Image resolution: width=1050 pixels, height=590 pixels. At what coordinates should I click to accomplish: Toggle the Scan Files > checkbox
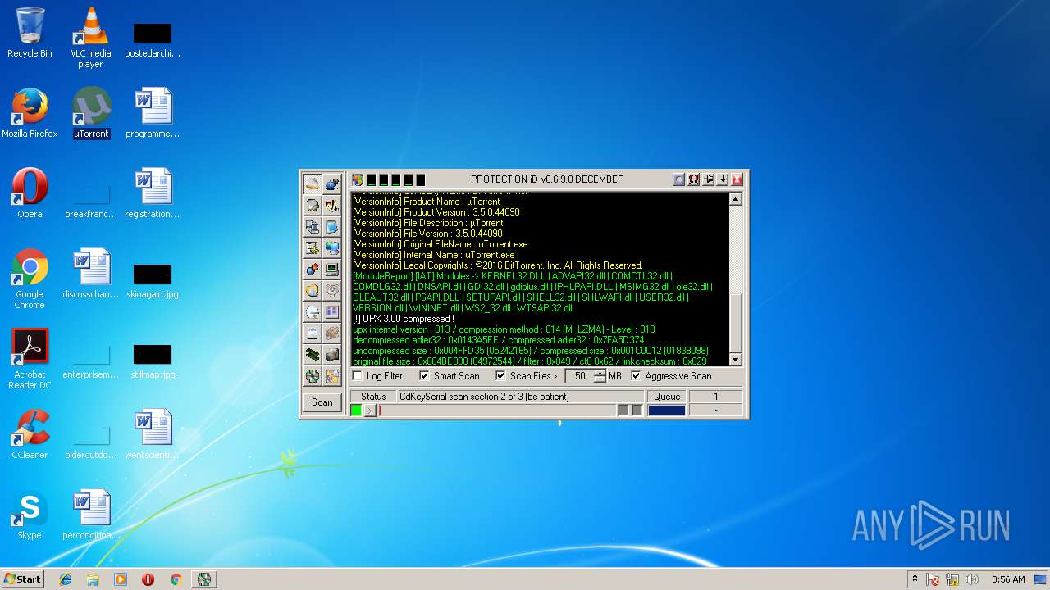500,376
